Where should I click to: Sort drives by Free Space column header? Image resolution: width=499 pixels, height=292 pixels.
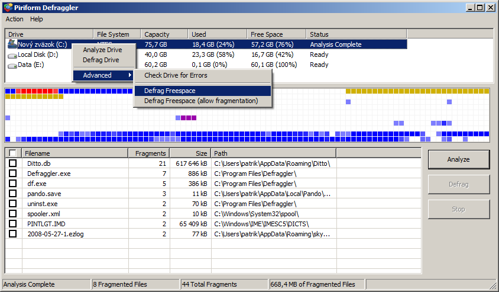(x=276, y=34)
